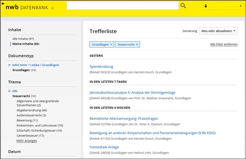Expand more topics via Mehr anzeigen

[27, 141]
